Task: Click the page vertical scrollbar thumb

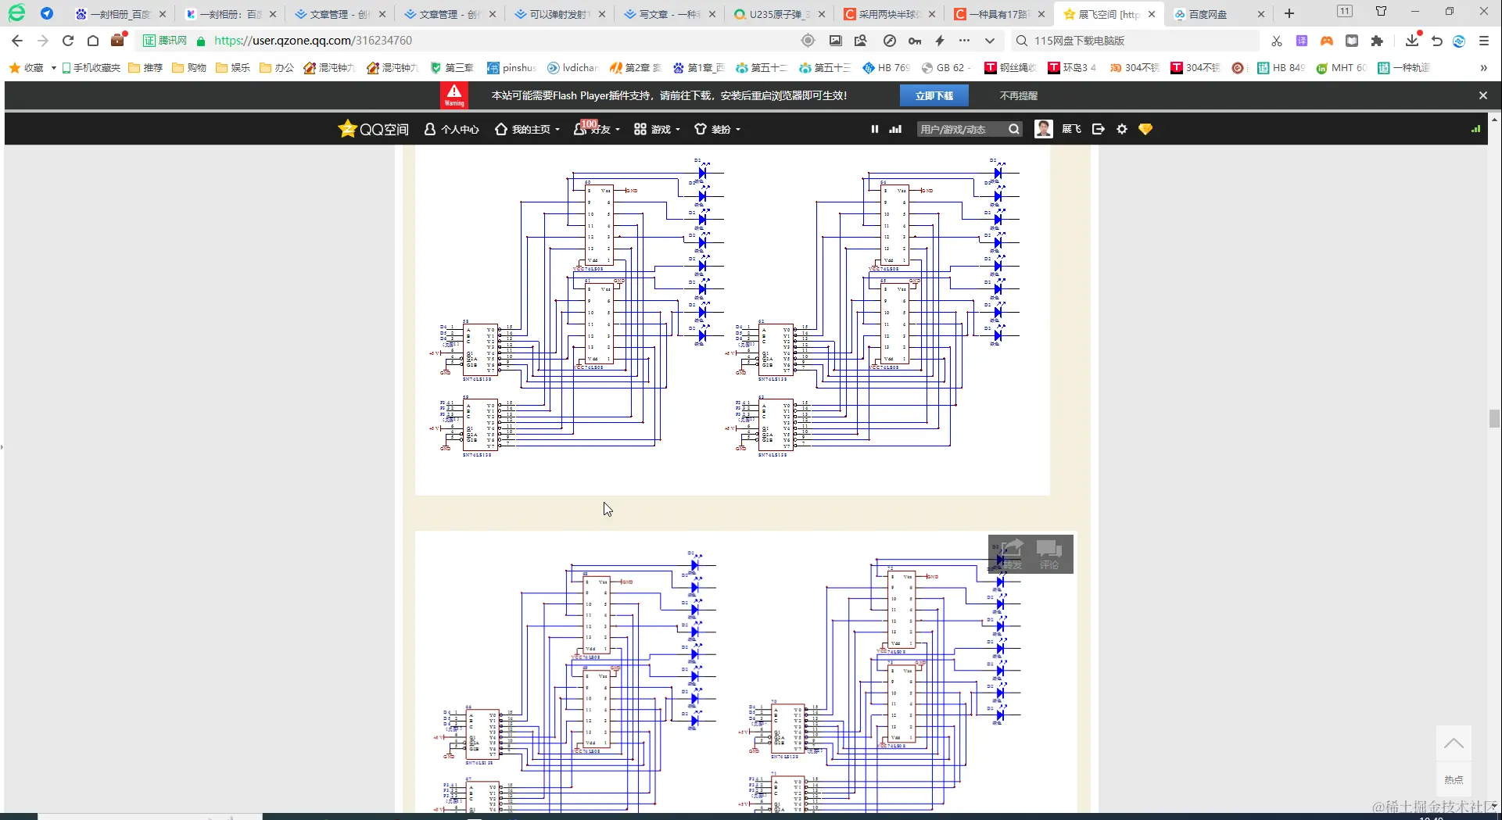Action: (1494, 419)
